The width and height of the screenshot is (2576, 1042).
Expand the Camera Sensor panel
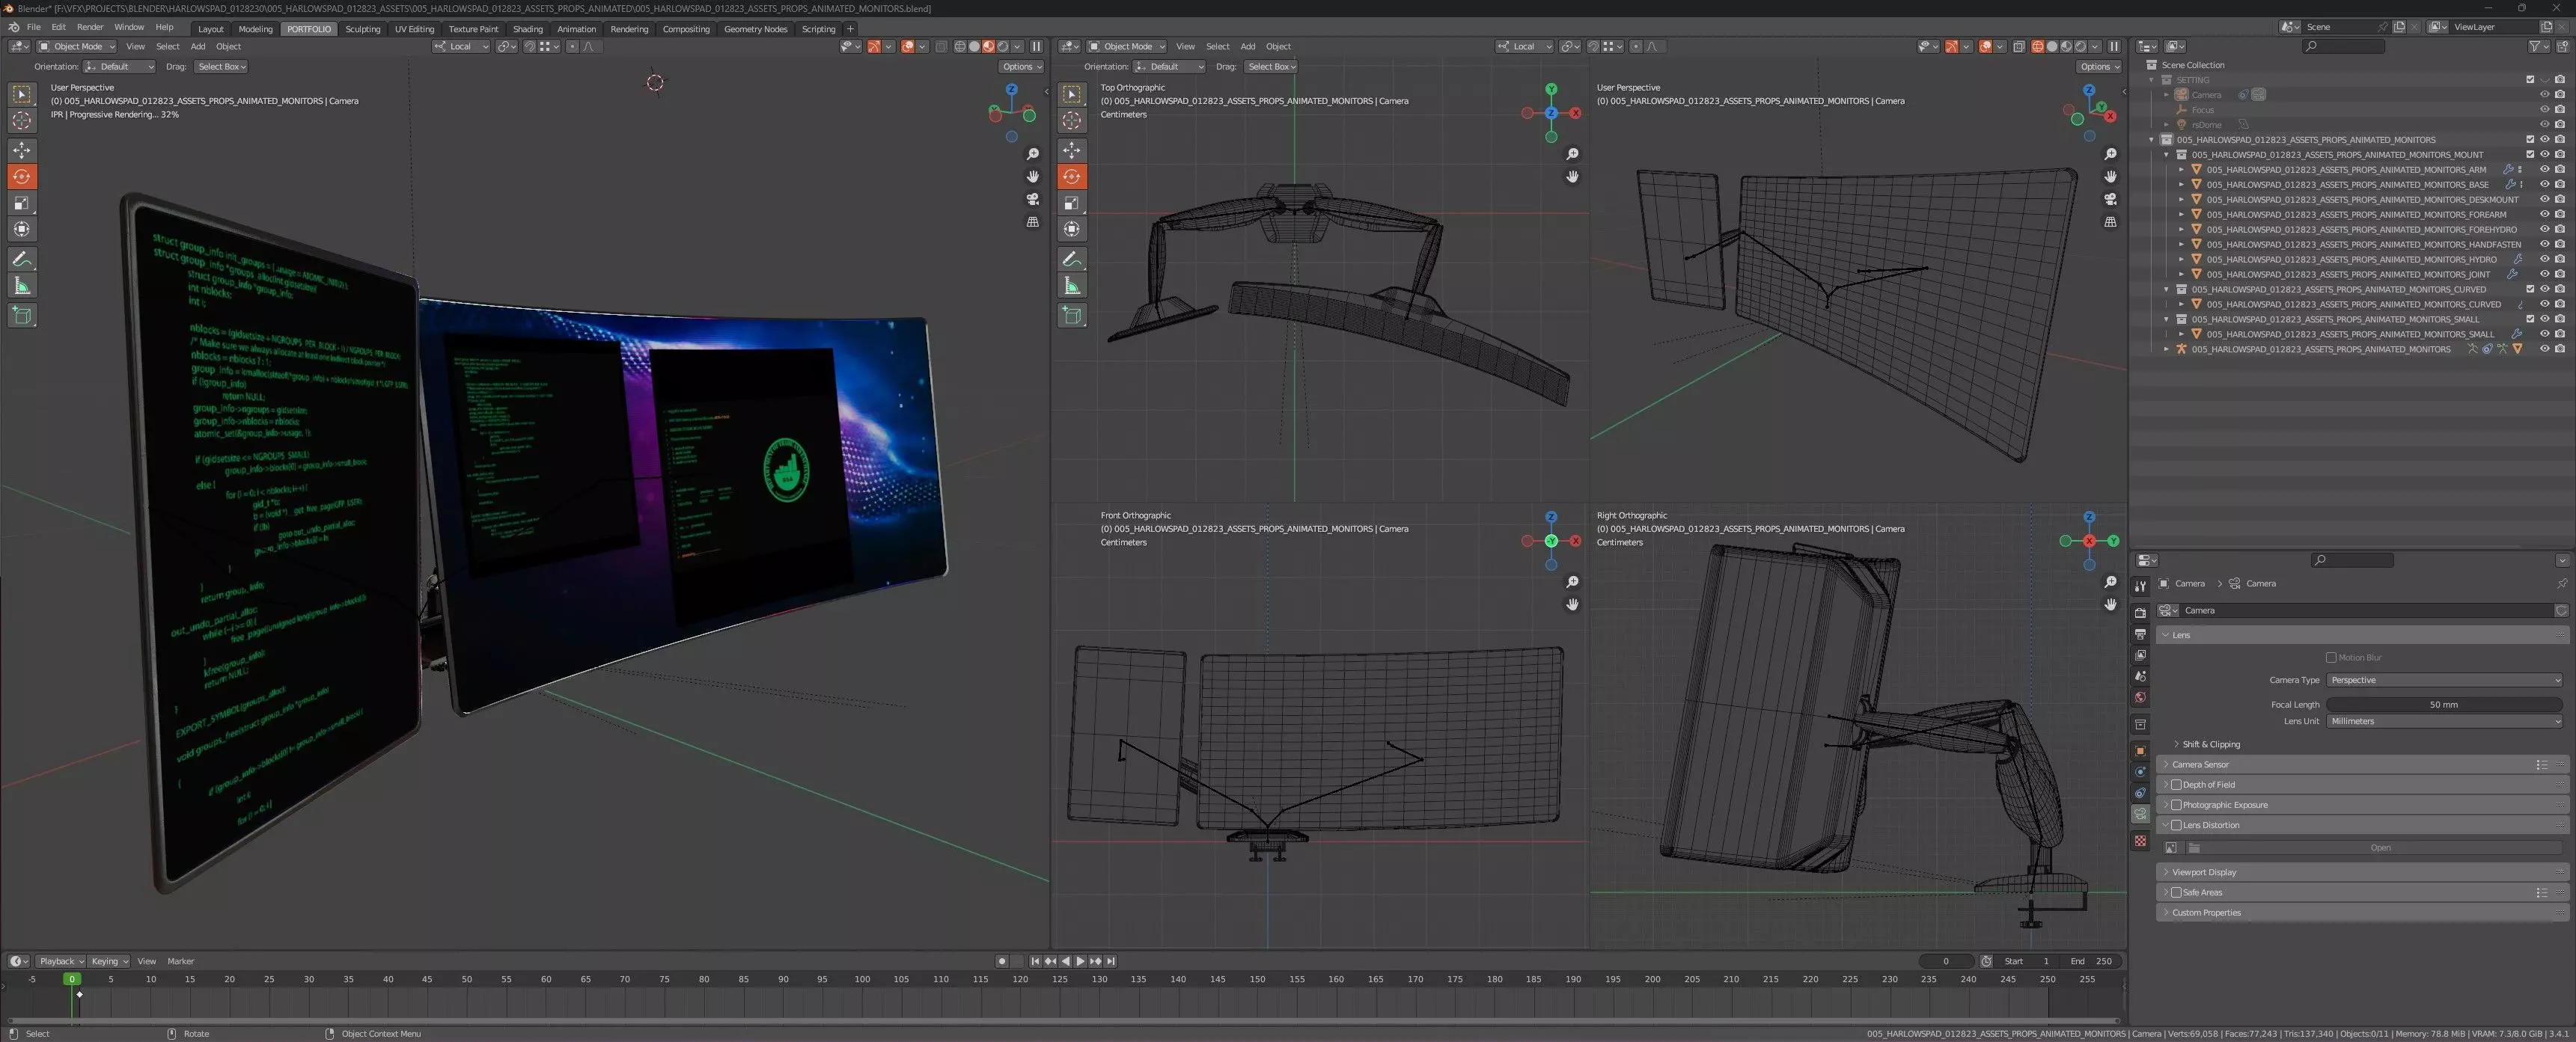(x=2200, y=764)
